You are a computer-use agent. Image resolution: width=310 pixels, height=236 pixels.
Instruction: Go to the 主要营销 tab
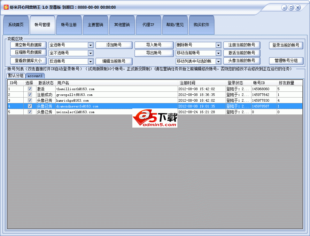pos(95,25)
